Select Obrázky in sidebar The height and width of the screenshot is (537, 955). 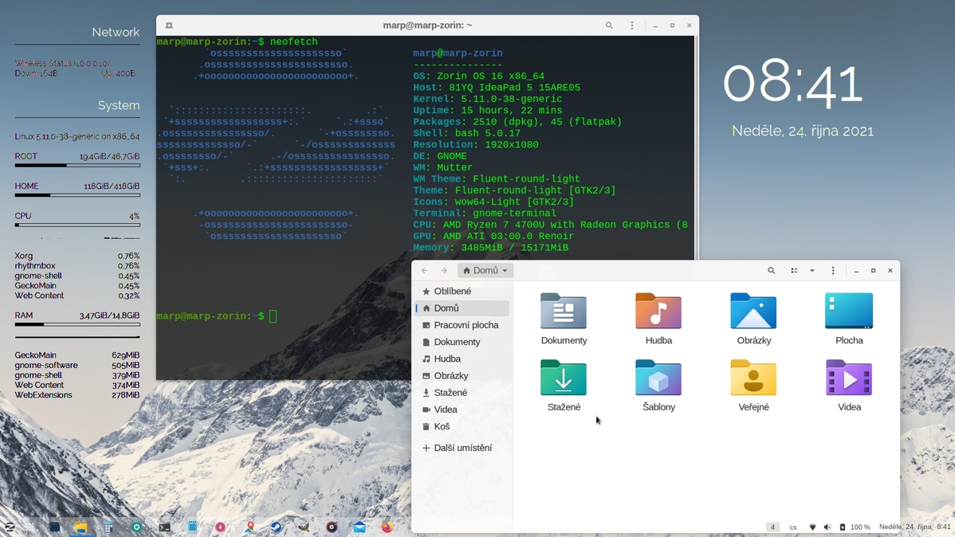tap(462, 375)
